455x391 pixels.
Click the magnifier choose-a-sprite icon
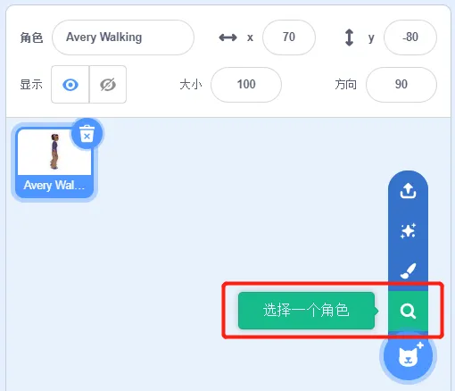coord(408,312)
